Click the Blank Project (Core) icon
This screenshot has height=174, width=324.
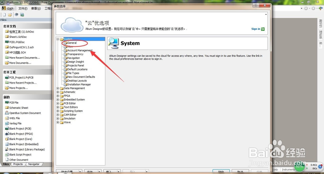(7, 139)
